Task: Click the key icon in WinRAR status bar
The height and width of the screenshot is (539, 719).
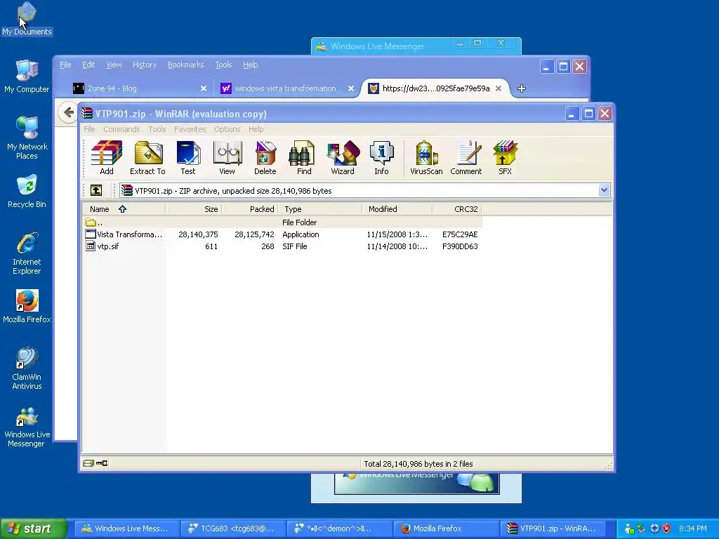Action: (x=102, y=463)
